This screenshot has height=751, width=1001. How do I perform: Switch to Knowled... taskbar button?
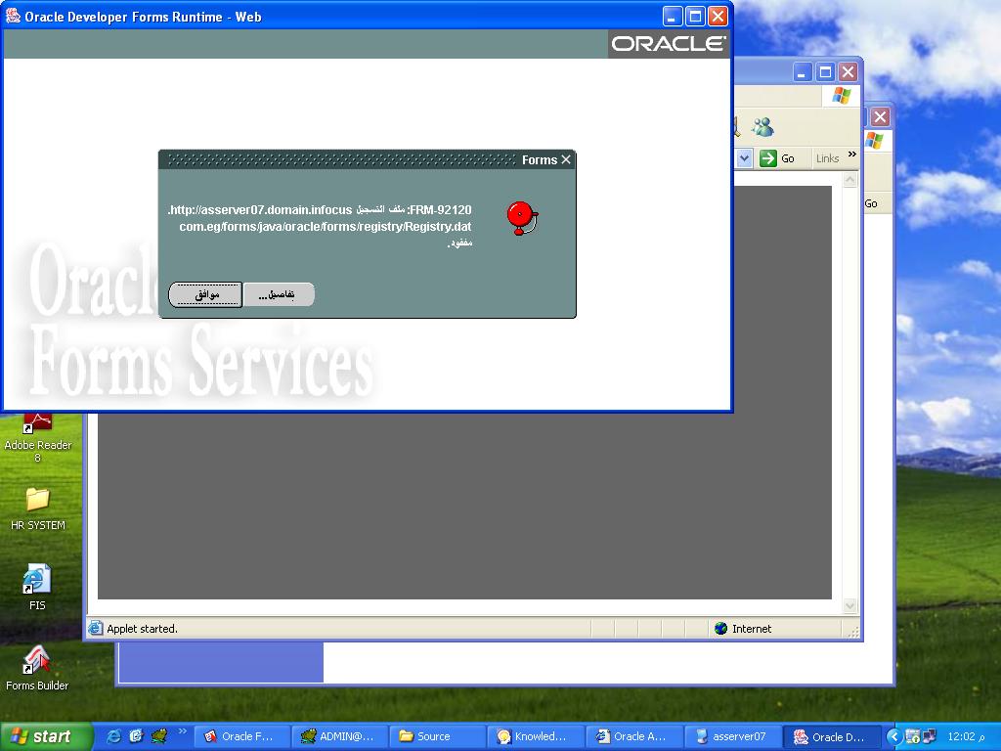click(x=537, y=736)
